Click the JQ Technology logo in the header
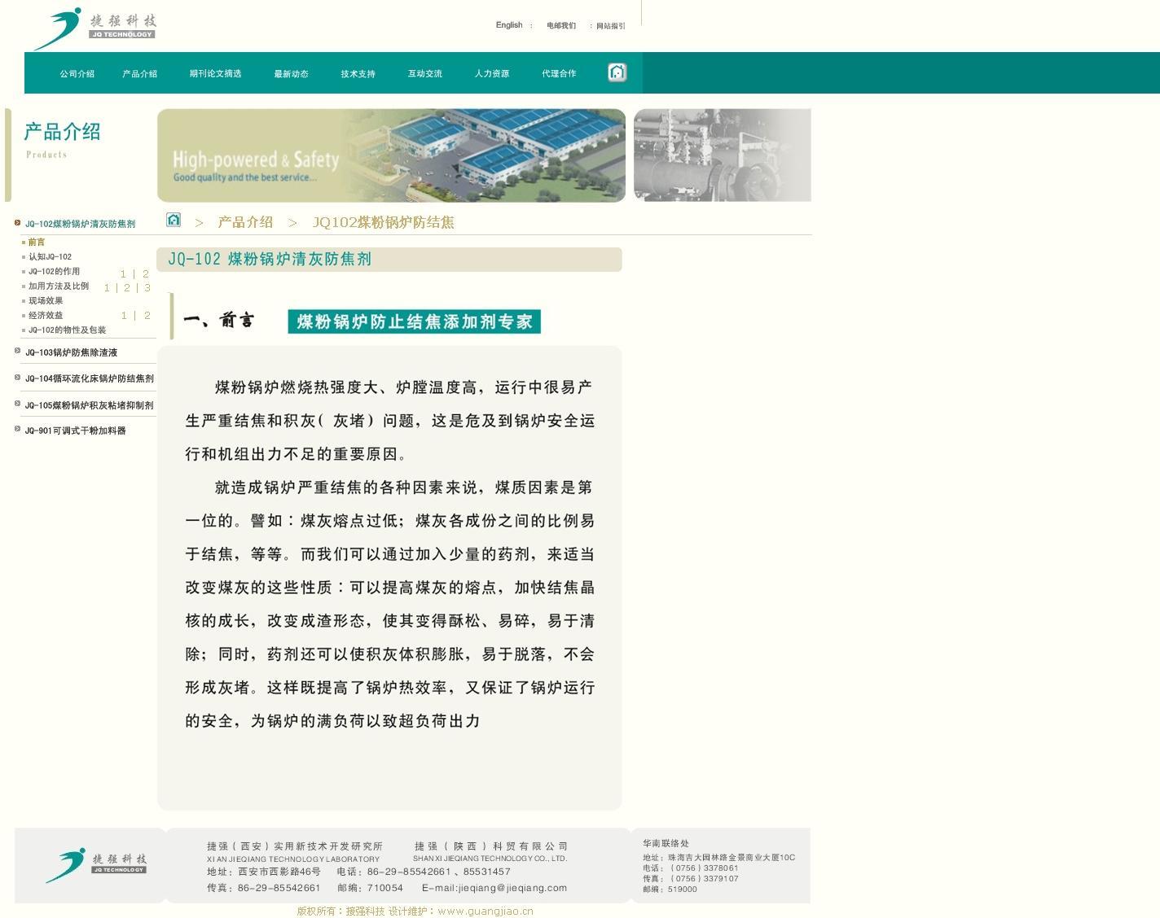This screenshot has width=1160, height=918. point(93,28)
